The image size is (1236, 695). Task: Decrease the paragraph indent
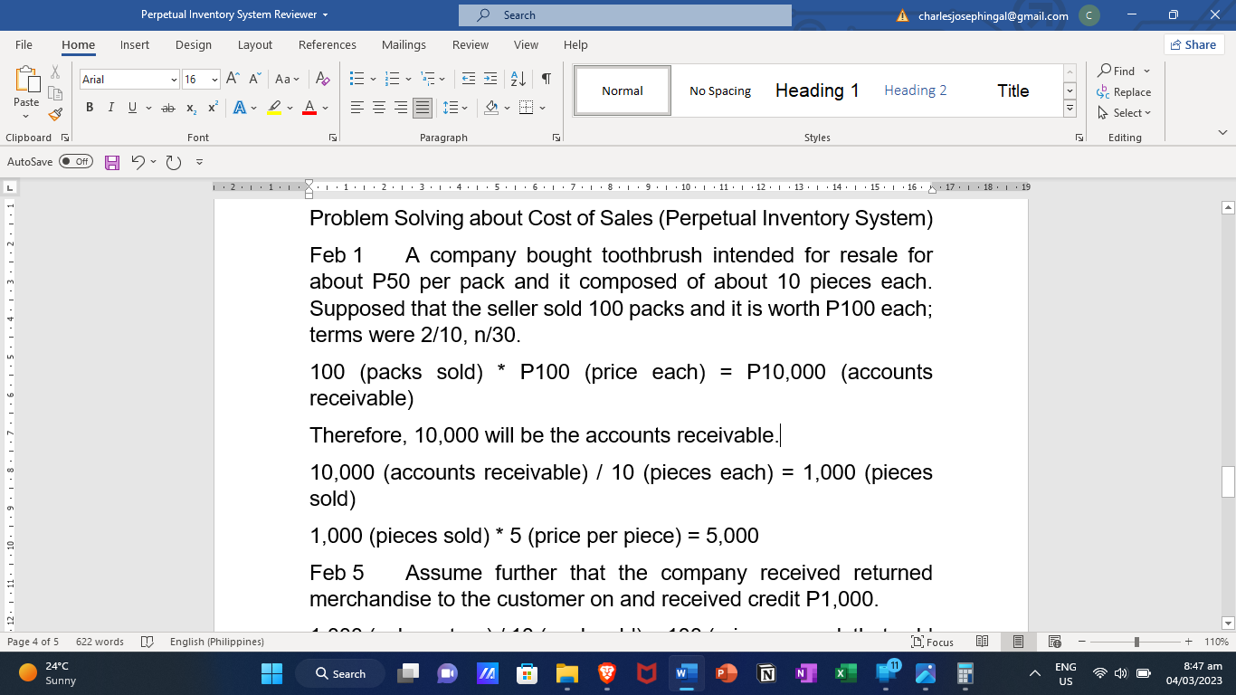(469, 80)
